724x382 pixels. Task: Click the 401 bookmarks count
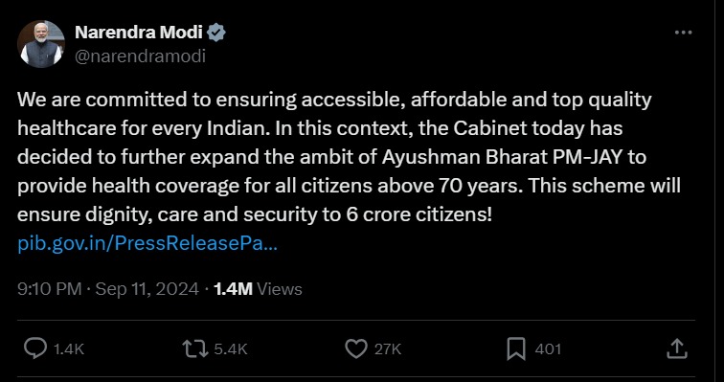tap(548, 349)
